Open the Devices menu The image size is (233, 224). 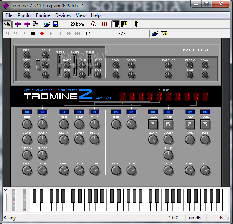click(63, 15)
